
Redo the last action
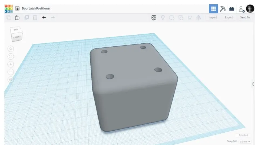tap(53, 17)
